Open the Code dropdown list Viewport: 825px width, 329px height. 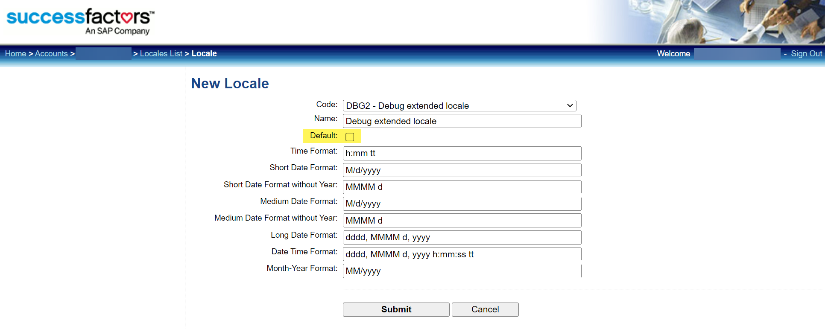459,106
